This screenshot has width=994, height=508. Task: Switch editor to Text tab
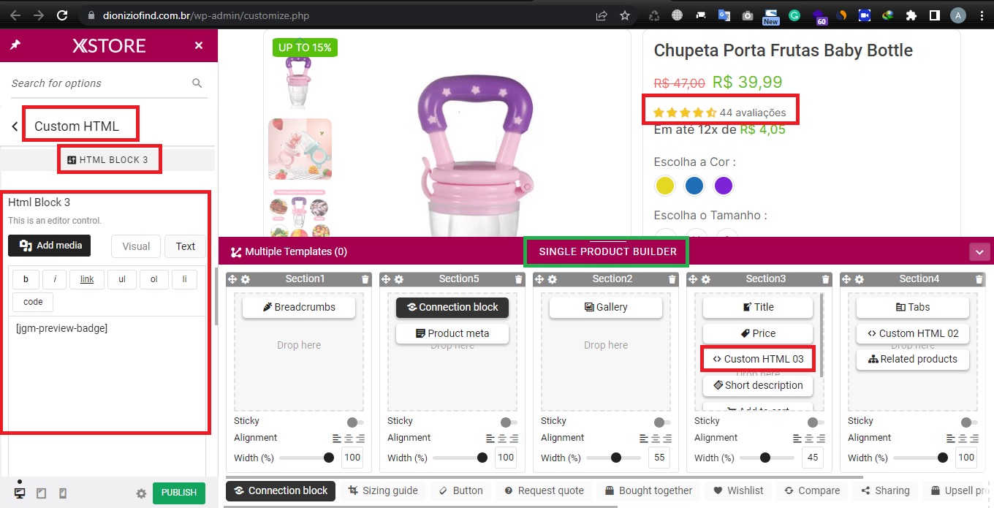186,246
